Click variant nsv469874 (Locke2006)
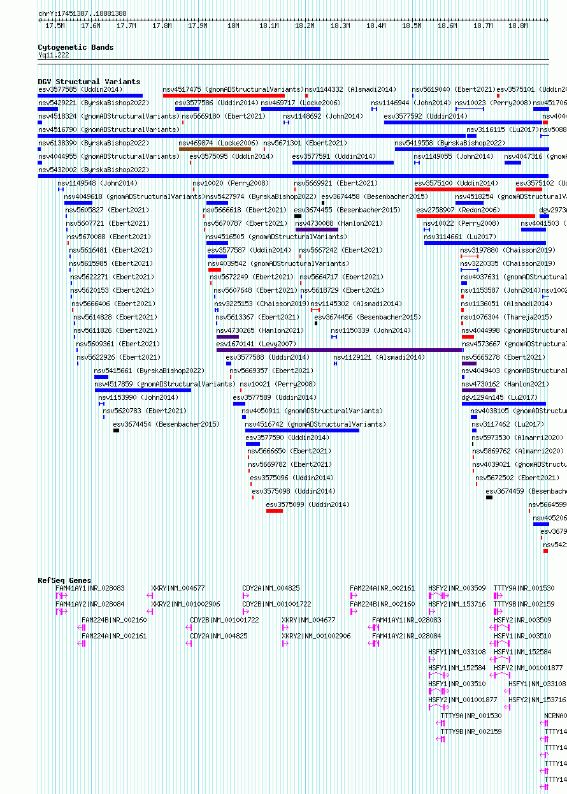Image resolution: width=567 pixels, height=794 pixels. [219, 143]
